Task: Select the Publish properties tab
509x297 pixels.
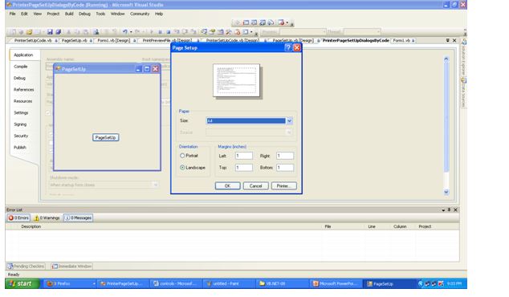Action: click(20, 148)
